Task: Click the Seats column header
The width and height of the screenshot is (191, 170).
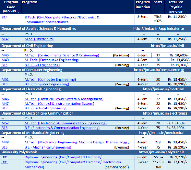Action: [x=158, y=2]
